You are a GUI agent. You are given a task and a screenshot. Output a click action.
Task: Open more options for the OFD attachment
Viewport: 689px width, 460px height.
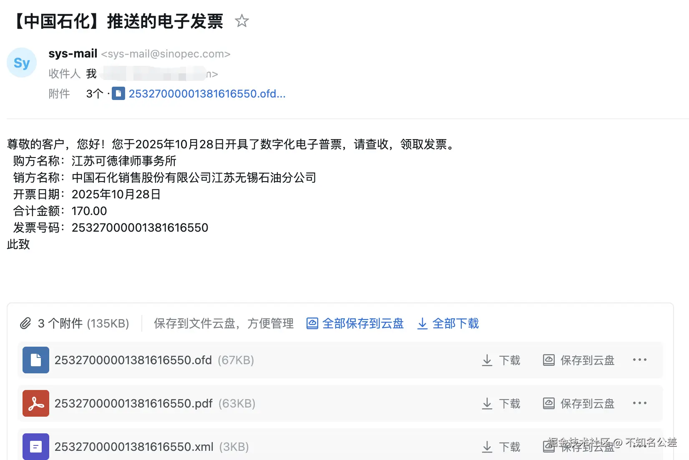click(x=640, y=360)
